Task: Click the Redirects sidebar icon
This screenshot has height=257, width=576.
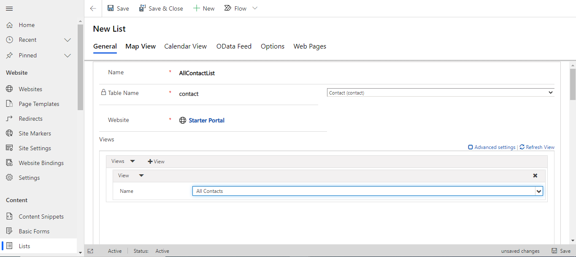Action: [8, 118]
